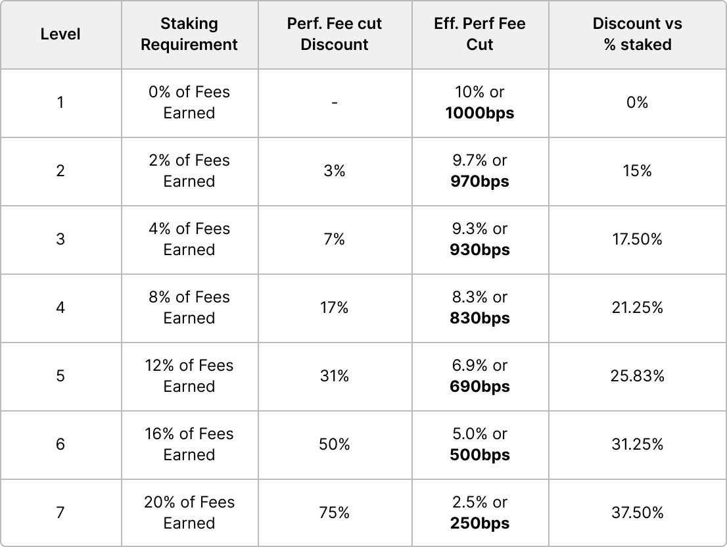The image size is (727, 547).
Task: Click the 250bps effective fee cell
Action: click(480, 513)
